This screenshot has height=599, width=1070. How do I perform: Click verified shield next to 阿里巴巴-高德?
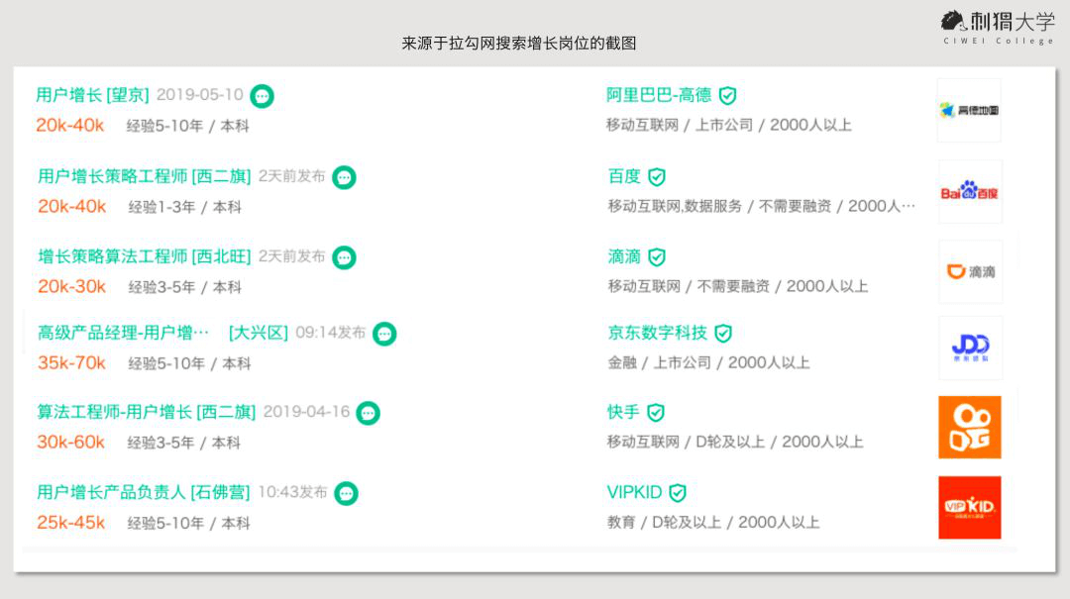click(x=728, y=95)
